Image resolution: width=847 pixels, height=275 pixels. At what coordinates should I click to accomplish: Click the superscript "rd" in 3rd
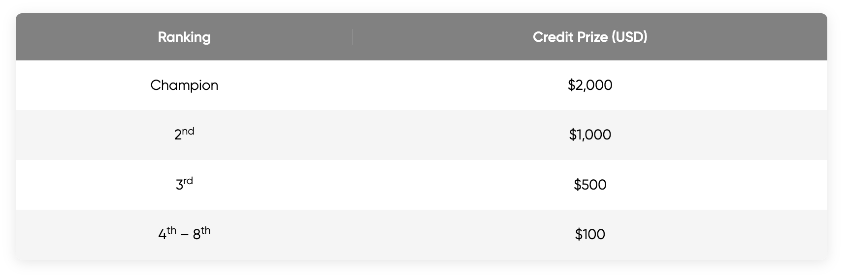coord(188,181)
